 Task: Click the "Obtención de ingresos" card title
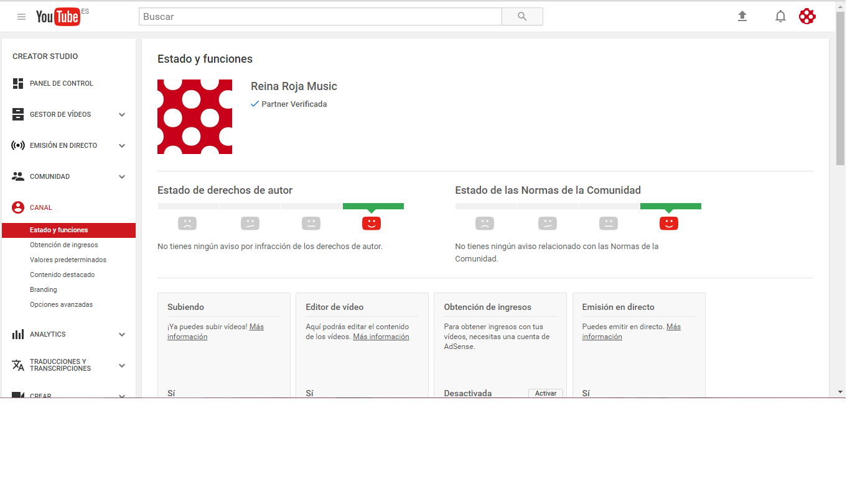coord(488,307)
